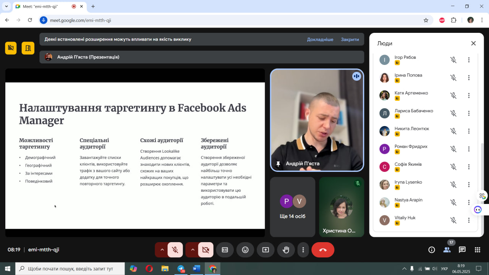
Task: Open the Ще 14 осіб participants tile
Action: pyautogui.click(x=293, y=207)
